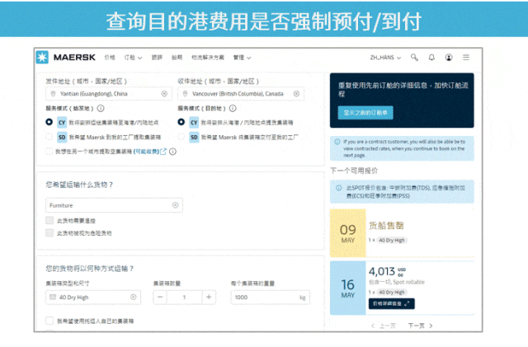Check the shipper's own container box
The width and height of the screenshot is (528, 347).
click(49, 321)
